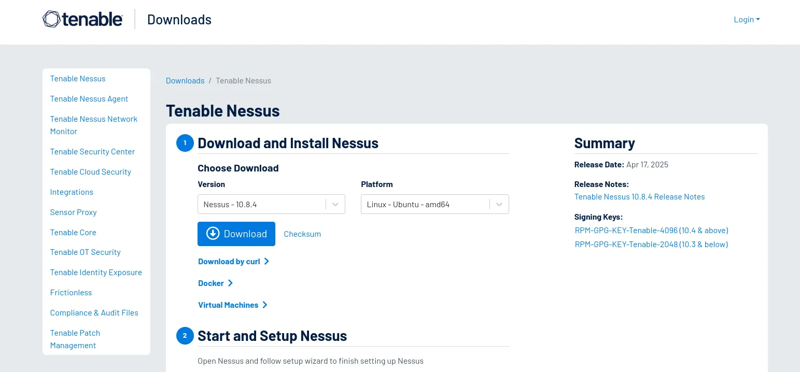Click the Choose Download label
Viewport: 800px width, 372px height.
pyautogui.click(x=238, y=168)
